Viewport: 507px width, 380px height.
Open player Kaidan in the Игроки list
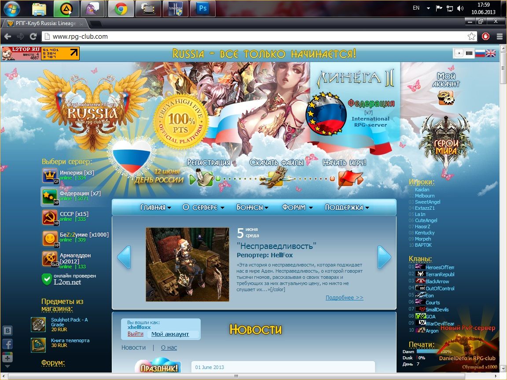click(x=422, y=190)
